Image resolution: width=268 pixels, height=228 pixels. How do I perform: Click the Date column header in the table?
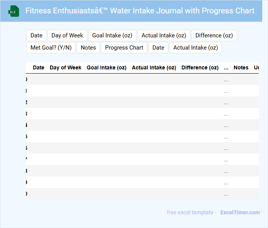pyautogui.click(x=39, y=67)
